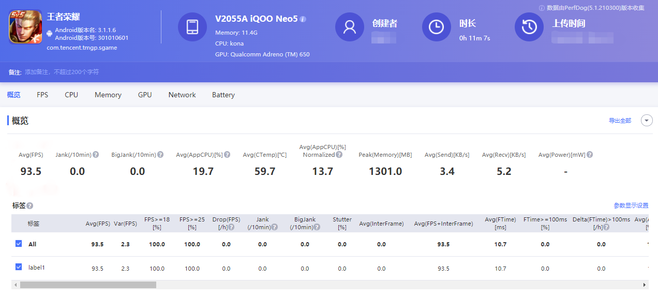Open 参数显示设置 parameter display settings
Viewport: 658px width, 296px height.
click(x=631, y=205)
